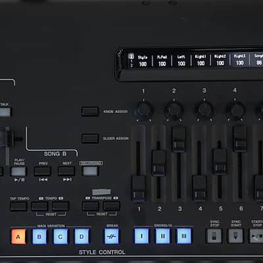Increase tempo with right Tempo button
Screen dimensions: 263x263
tap(60, 206)
